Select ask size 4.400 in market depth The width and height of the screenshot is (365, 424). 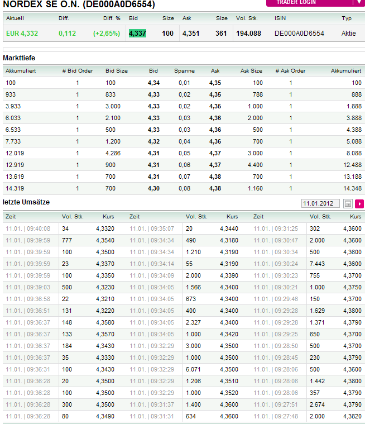click(x=255, y=165)
